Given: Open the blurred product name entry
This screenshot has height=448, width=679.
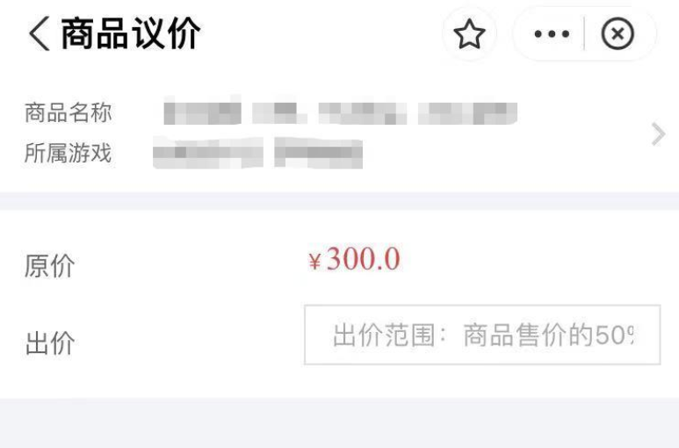Looking at the screenshot, I should point(340,112).
